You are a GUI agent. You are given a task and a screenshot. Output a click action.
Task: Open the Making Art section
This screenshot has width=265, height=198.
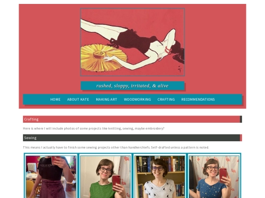106,99
